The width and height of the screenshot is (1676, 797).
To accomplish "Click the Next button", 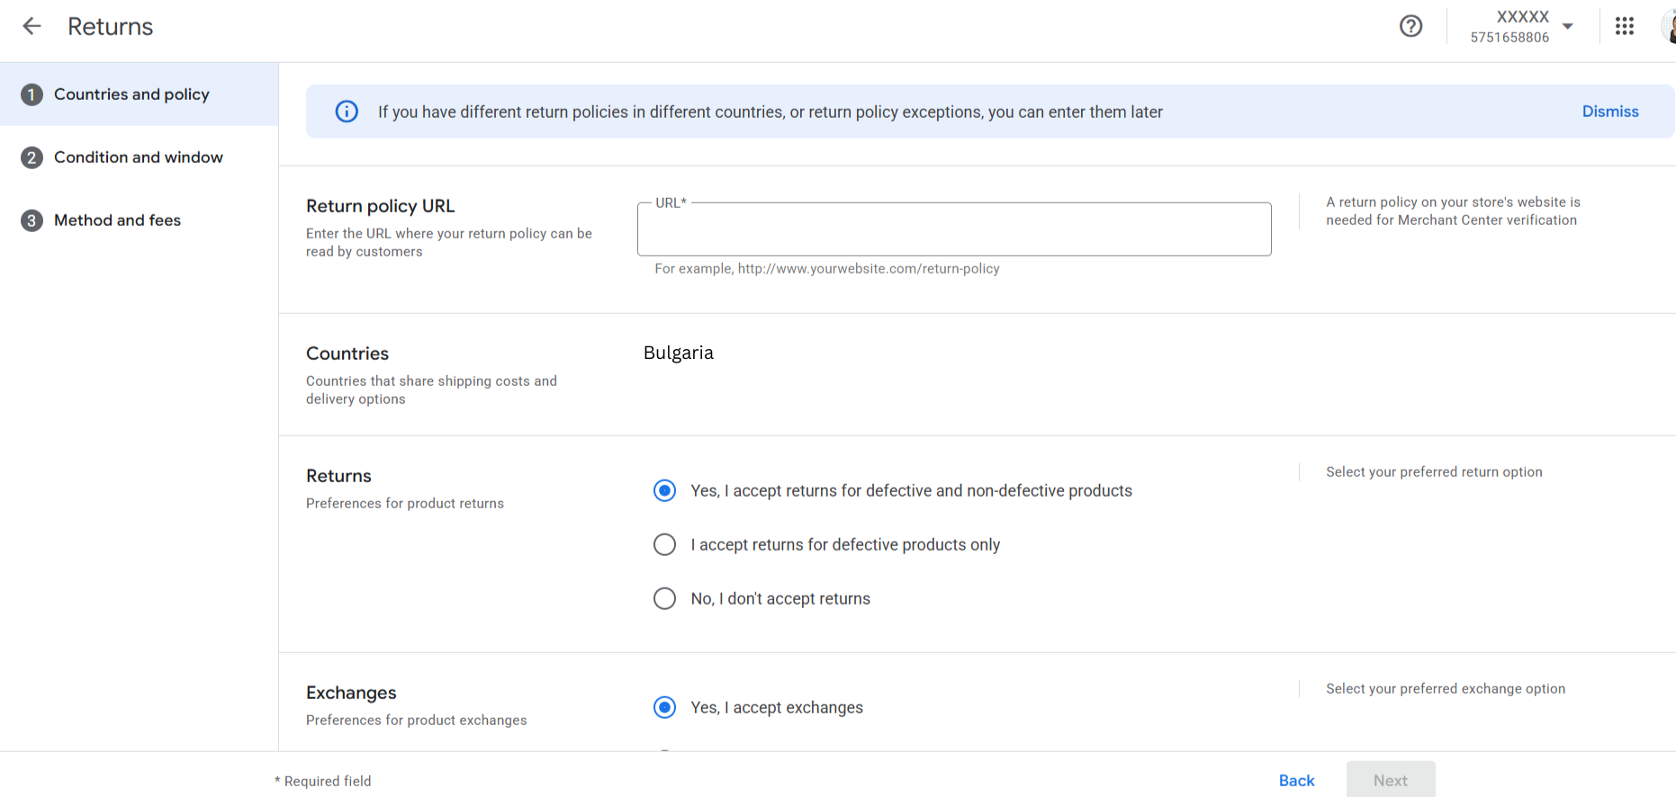I will [1391, 781].
